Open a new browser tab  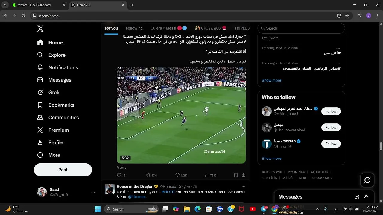tap(132, 5)
